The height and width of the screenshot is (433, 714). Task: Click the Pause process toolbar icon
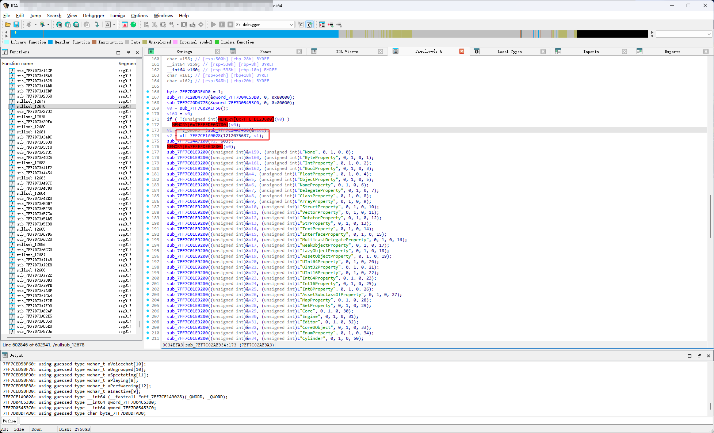coord(222,24)
